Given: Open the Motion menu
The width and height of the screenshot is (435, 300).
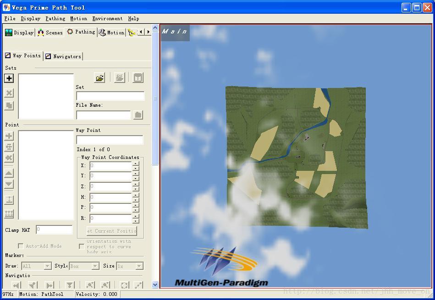Looking at the screenshot, I should click(78, 19).
